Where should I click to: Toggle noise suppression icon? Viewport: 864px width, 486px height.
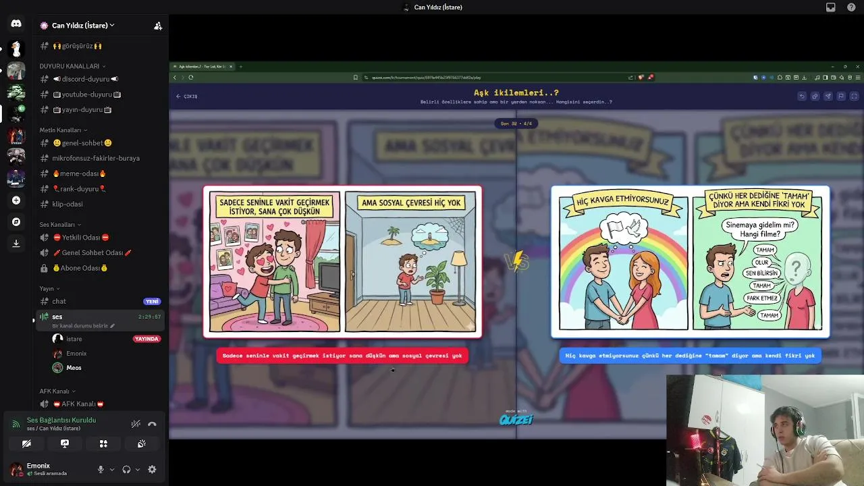[x=136, y=424]
